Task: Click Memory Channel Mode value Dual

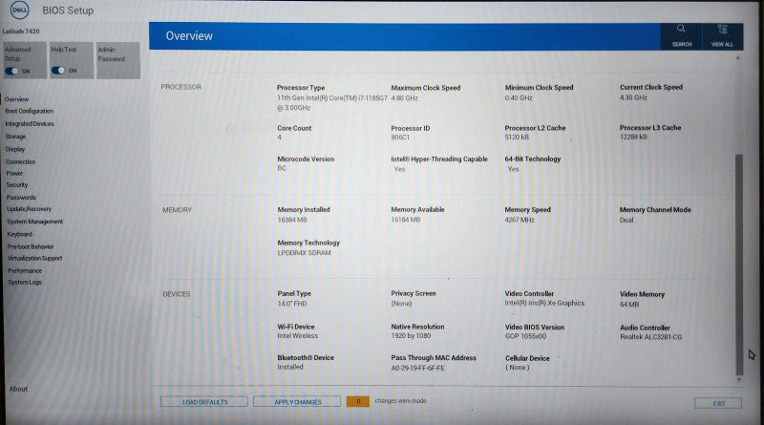Action: pyautogui.click(x=626, y=220)
